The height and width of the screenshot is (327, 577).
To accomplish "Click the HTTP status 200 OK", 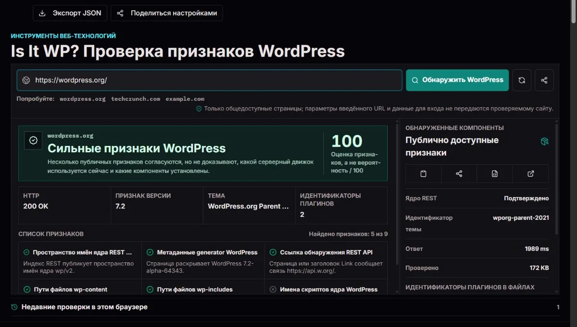I will pyautogui.click(x=36, y=206).
